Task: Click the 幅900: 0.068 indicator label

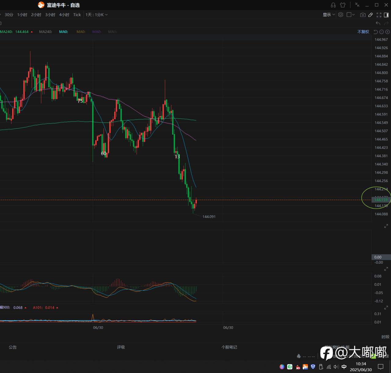Action: tap(13, 308)
